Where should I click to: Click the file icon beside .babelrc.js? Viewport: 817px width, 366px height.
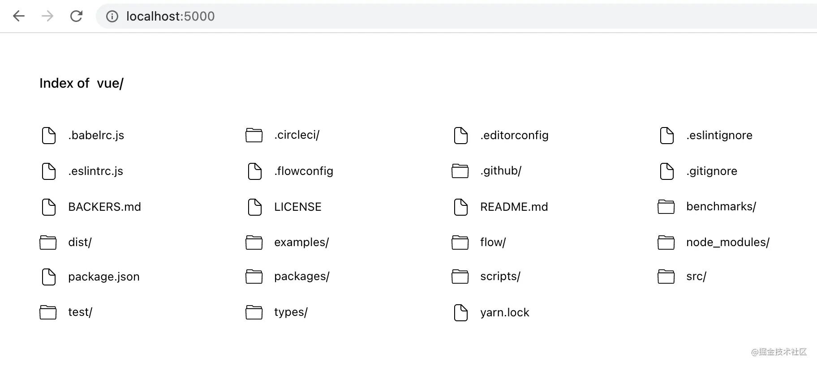tap(48, 136)
